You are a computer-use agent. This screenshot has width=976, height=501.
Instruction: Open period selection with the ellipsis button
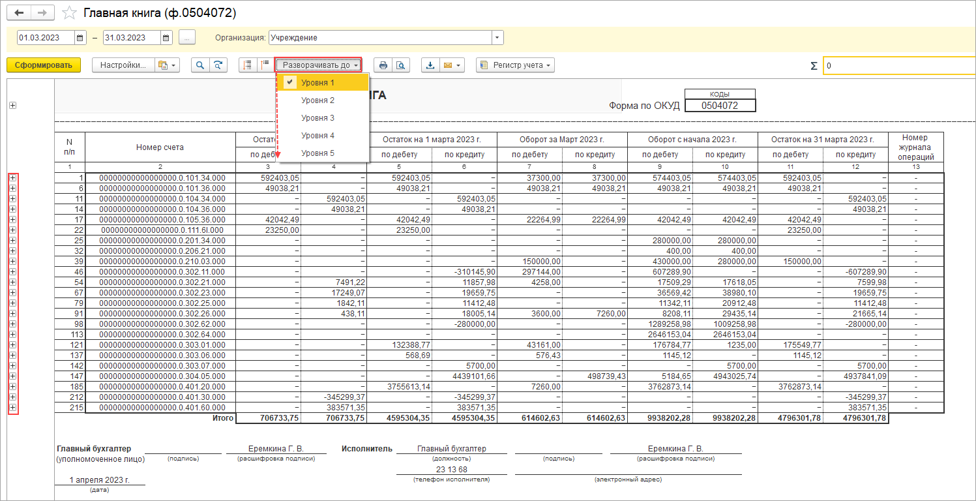click(x=187, y=38)
